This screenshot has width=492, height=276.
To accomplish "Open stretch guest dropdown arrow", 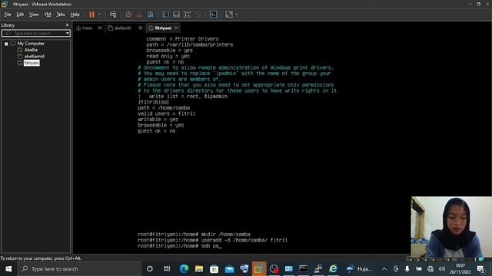I will (237, 15).
